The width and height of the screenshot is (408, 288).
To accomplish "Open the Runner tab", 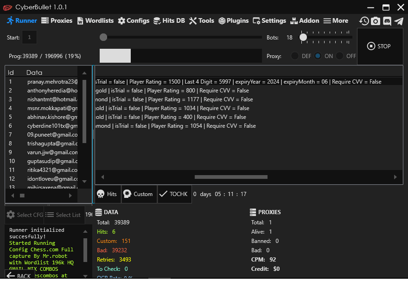I will click(x=22, y=20).
